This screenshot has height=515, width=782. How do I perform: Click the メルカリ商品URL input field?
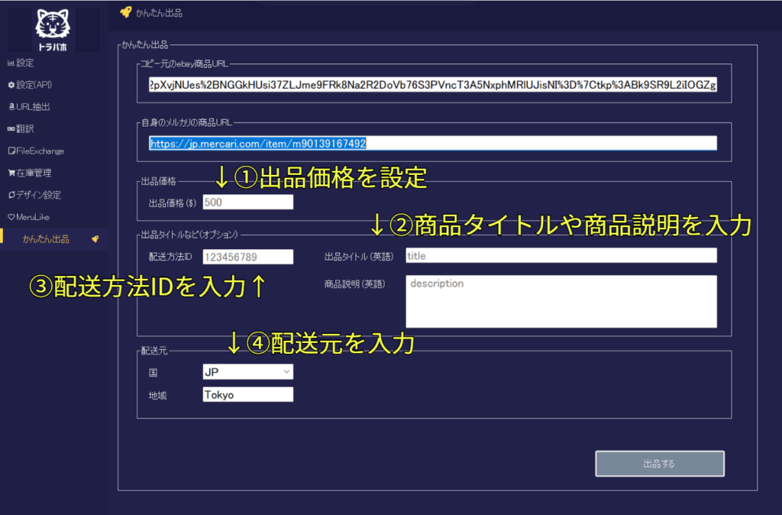[432, 144]
